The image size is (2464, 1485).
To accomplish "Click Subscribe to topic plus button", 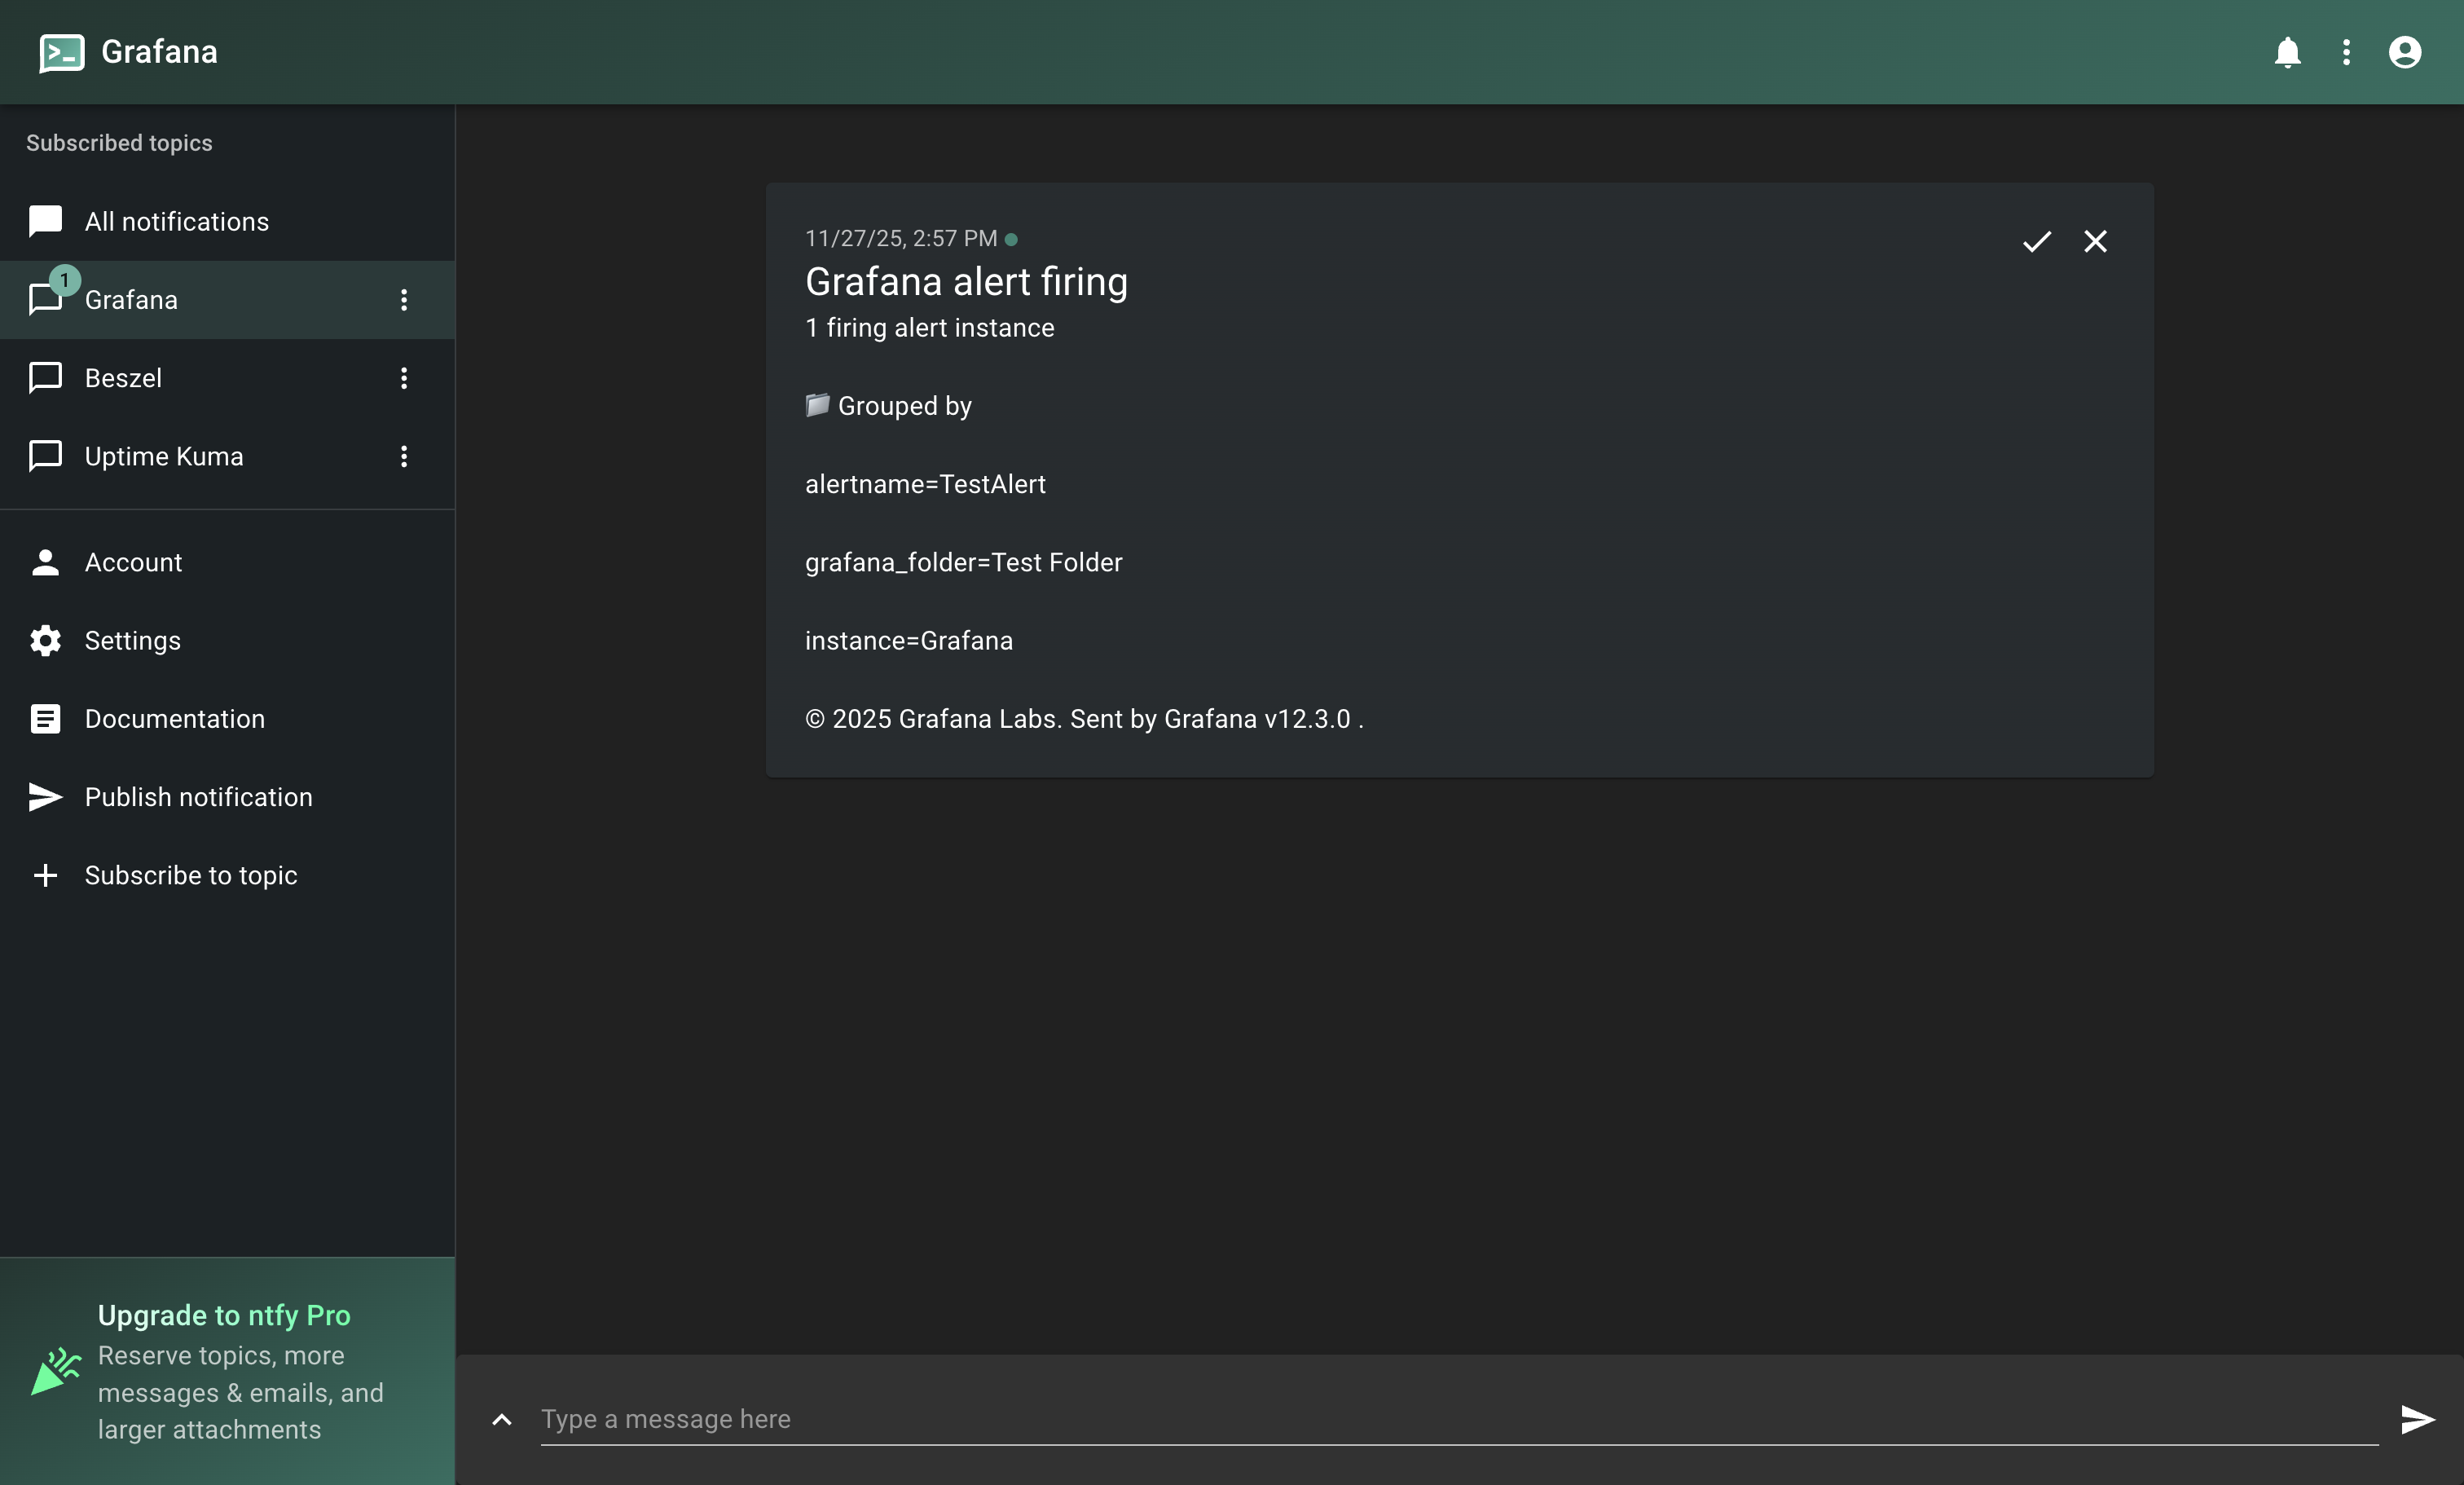I will [46, 875].
